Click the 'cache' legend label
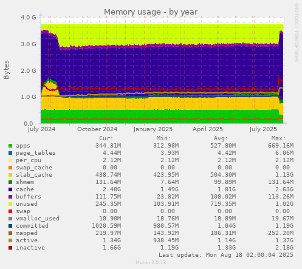 coord(25,189)
